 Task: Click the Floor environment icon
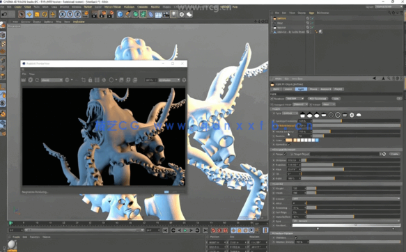click(159, 15)
